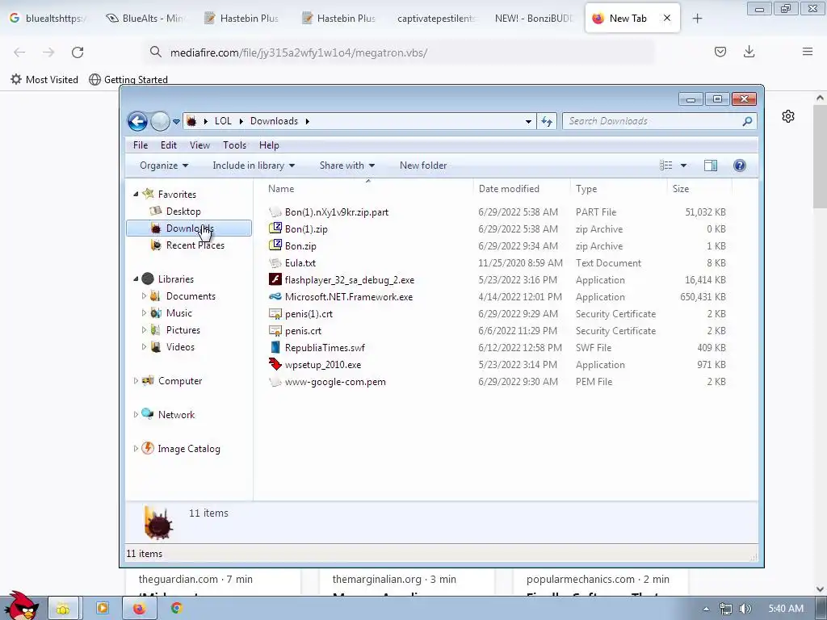This screenshot has height=620, width=827.
Task: Close the New Tab tab
Action: (666, 19)
